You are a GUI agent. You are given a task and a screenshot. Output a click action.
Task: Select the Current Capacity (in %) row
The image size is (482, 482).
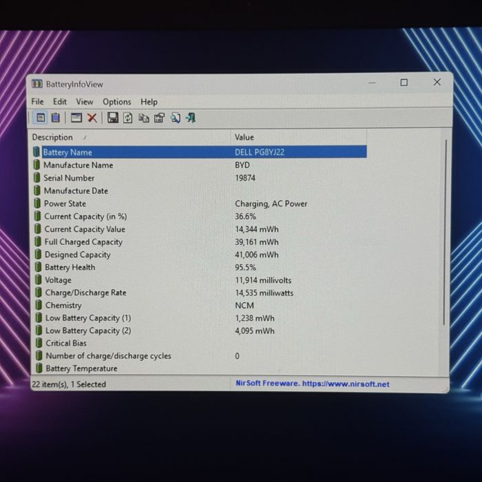pos(200,216)
